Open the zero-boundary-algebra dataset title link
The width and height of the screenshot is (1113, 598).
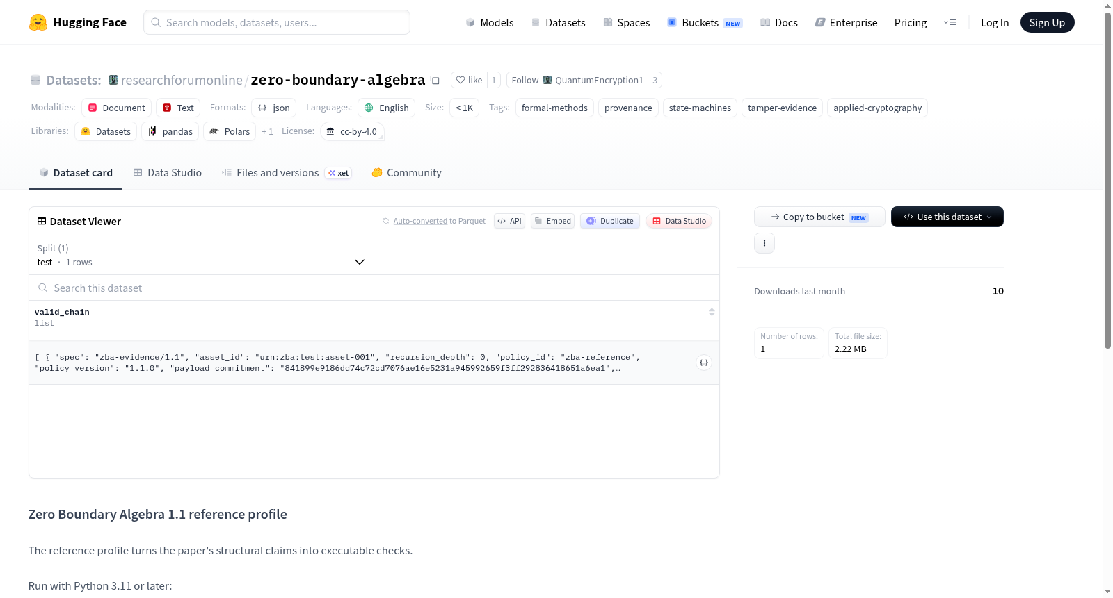click(x=337, y=80)
